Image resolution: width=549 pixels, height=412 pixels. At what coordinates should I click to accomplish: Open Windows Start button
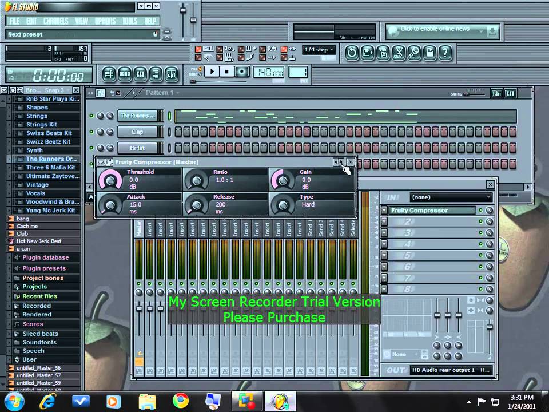coord(14,402)
